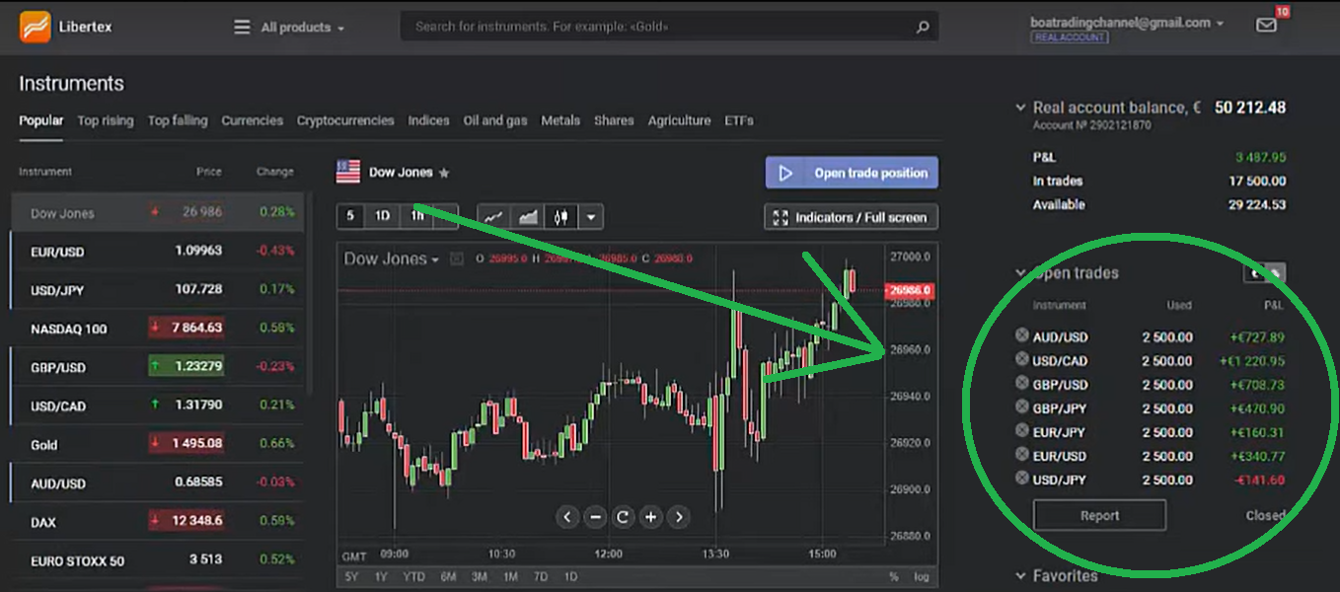Image resolution: width=1340 pixels, height=592 pixels.
Task: Pan chart left with arrow button
Action: pos(566,516)
